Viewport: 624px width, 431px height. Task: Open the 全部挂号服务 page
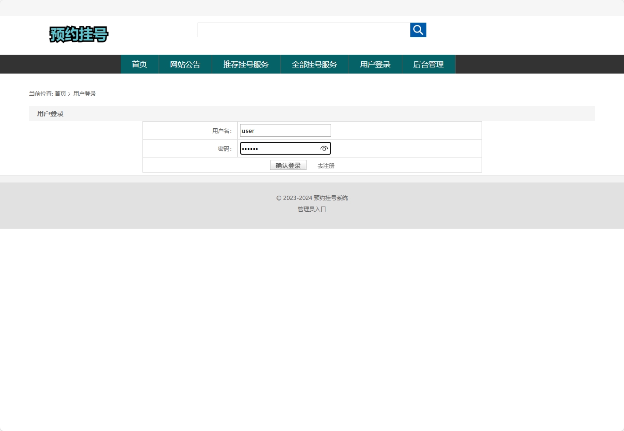[x=314, y=64]
